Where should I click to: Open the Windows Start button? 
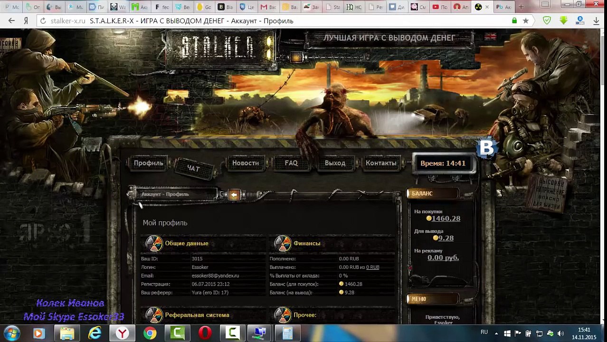tap(12, 333)
